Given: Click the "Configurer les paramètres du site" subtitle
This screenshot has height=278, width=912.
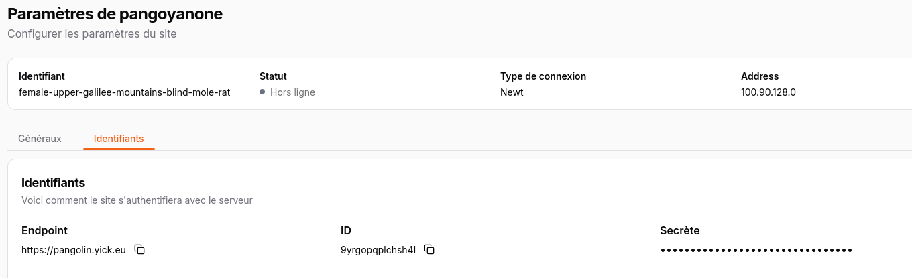Looking at the screenshot, I should pyautogui.click(x=92, y=33).
